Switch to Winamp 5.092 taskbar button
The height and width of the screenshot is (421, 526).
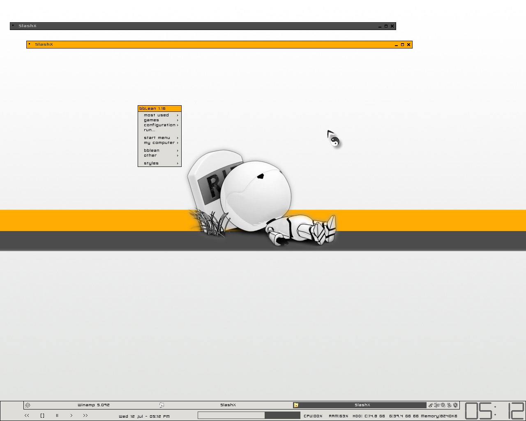coord(94,405)
